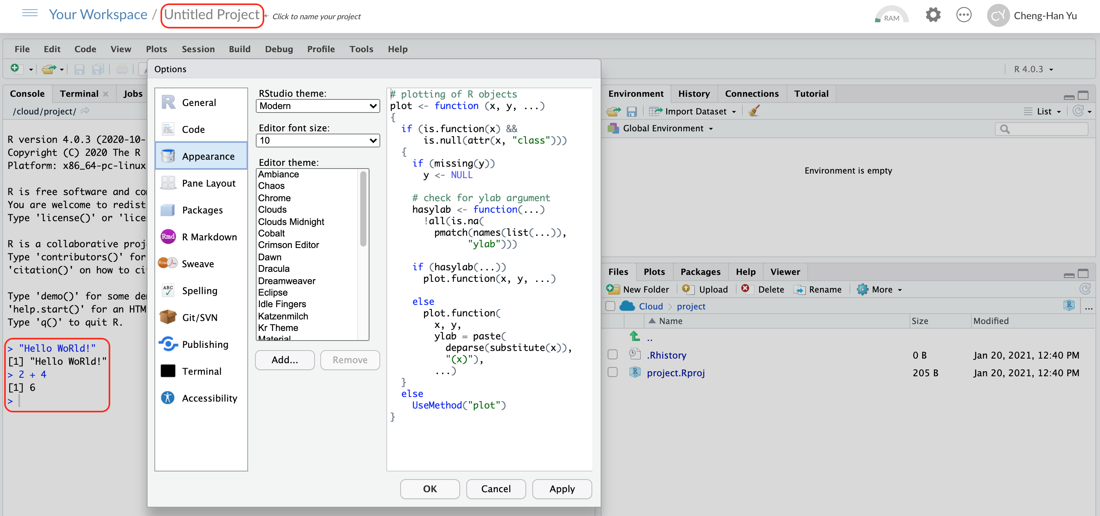Image resolution: width=1100 pixels, height=516 pixels.
Task: Open project settings gear icon
Action: click(933, 15)
